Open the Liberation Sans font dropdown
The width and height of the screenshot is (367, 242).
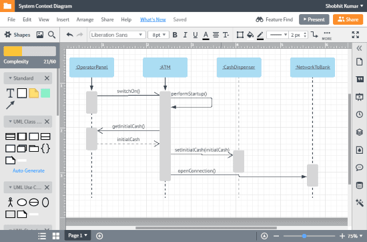[117, 35]
